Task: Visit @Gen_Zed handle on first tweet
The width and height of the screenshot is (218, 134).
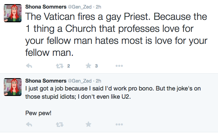Action: tap(80, 7)
